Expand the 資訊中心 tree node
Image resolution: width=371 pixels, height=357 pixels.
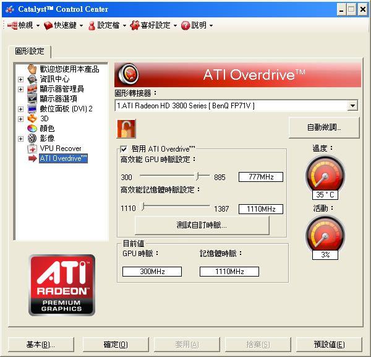pyautogui.click(x=20, y=79)
